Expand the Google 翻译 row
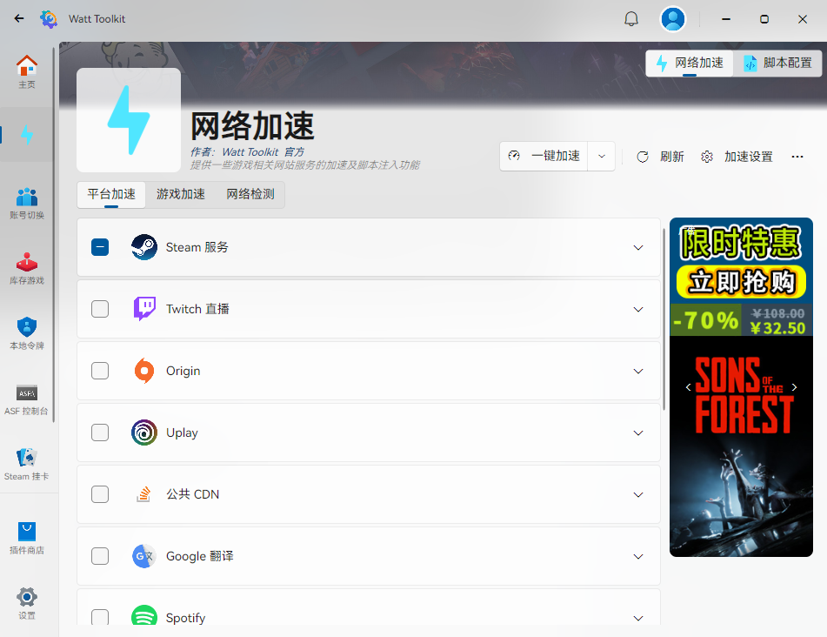 click(x=638, y=556)
